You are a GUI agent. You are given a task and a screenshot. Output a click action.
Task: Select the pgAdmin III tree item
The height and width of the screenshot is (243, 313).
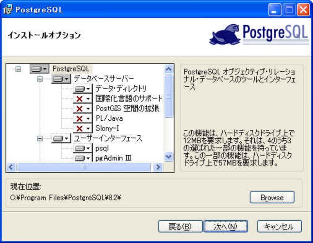click(x=113, y=158)
